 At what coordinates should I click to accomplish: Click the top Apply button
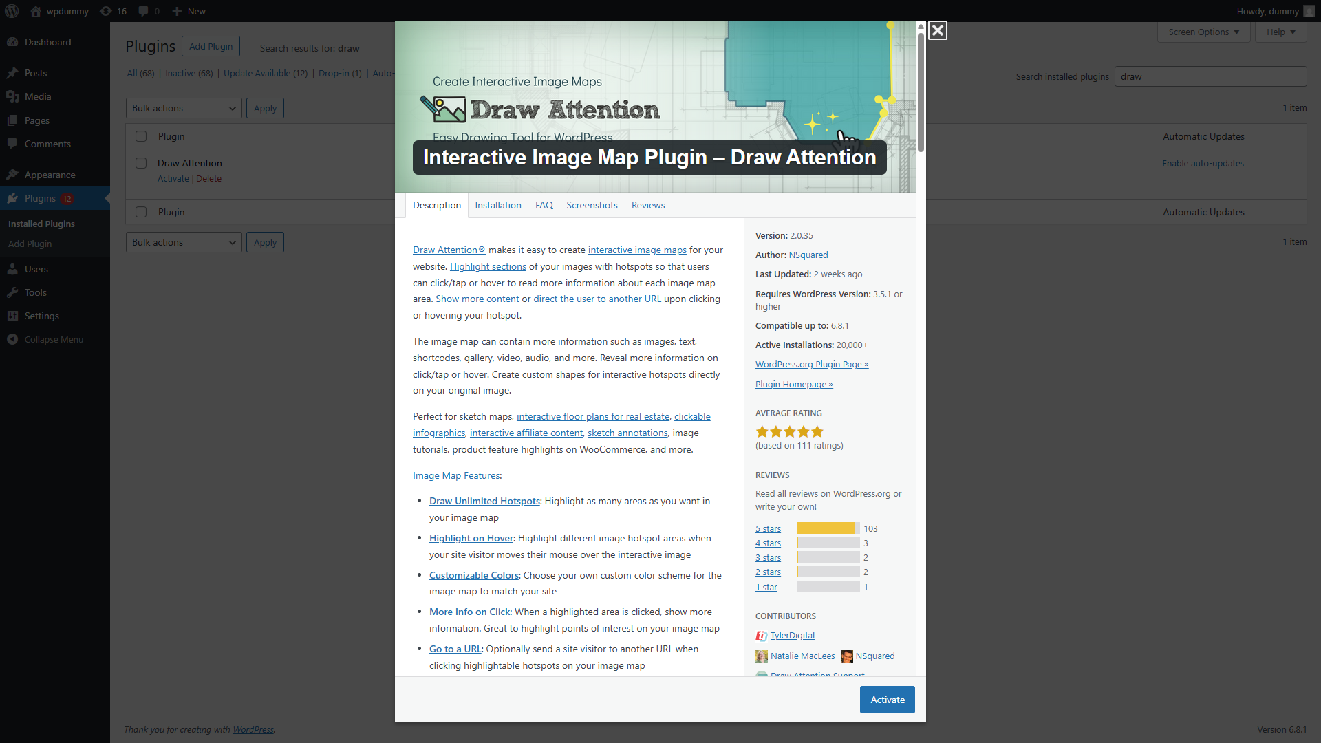(x=265, y=108)
